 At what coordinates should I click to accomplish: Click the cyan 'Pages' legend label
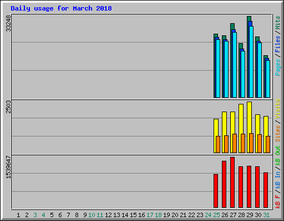(277, 67)
